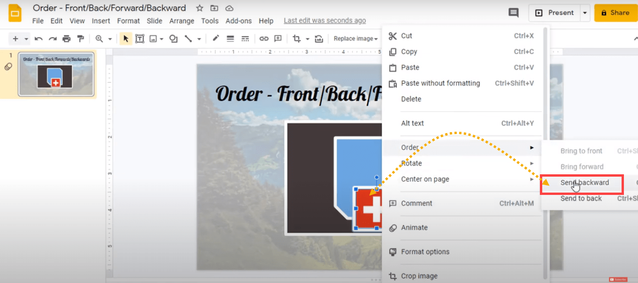Choose Cut from context menu
The image size is (638, 283).
[463, 36]
